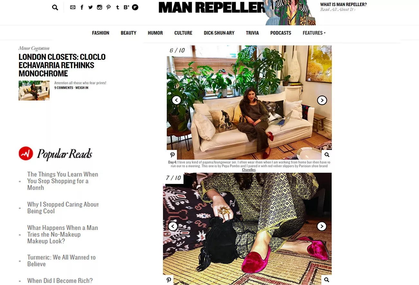
Task: Open the Dick-shun-ary menu item
Action: click(x=219, y=33)
